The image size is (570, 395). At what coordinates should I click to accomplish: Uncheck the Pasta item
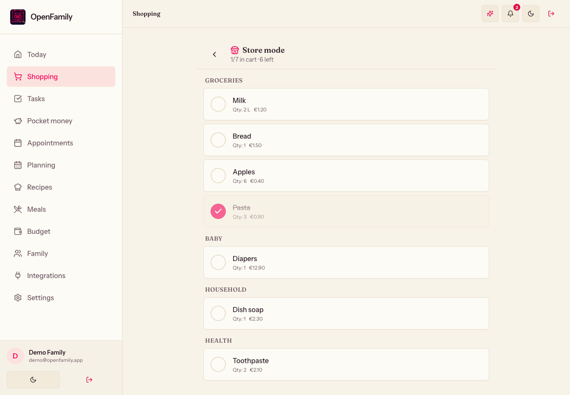pyautogui.click(x=218, y=211)
